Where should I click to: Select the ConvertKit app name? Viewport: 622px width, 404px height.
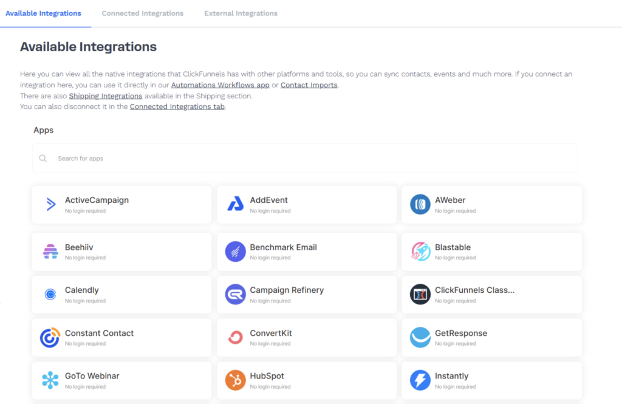[271, 334]
